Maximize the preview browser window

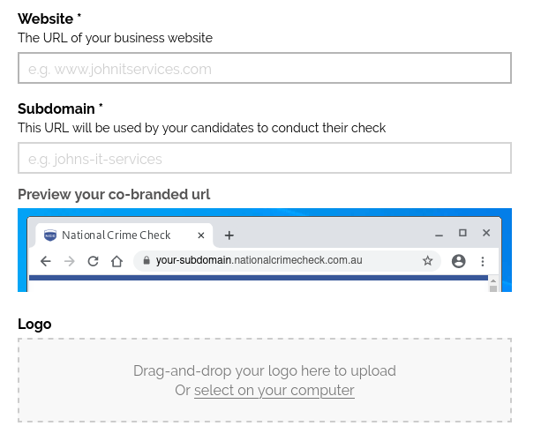462,233
